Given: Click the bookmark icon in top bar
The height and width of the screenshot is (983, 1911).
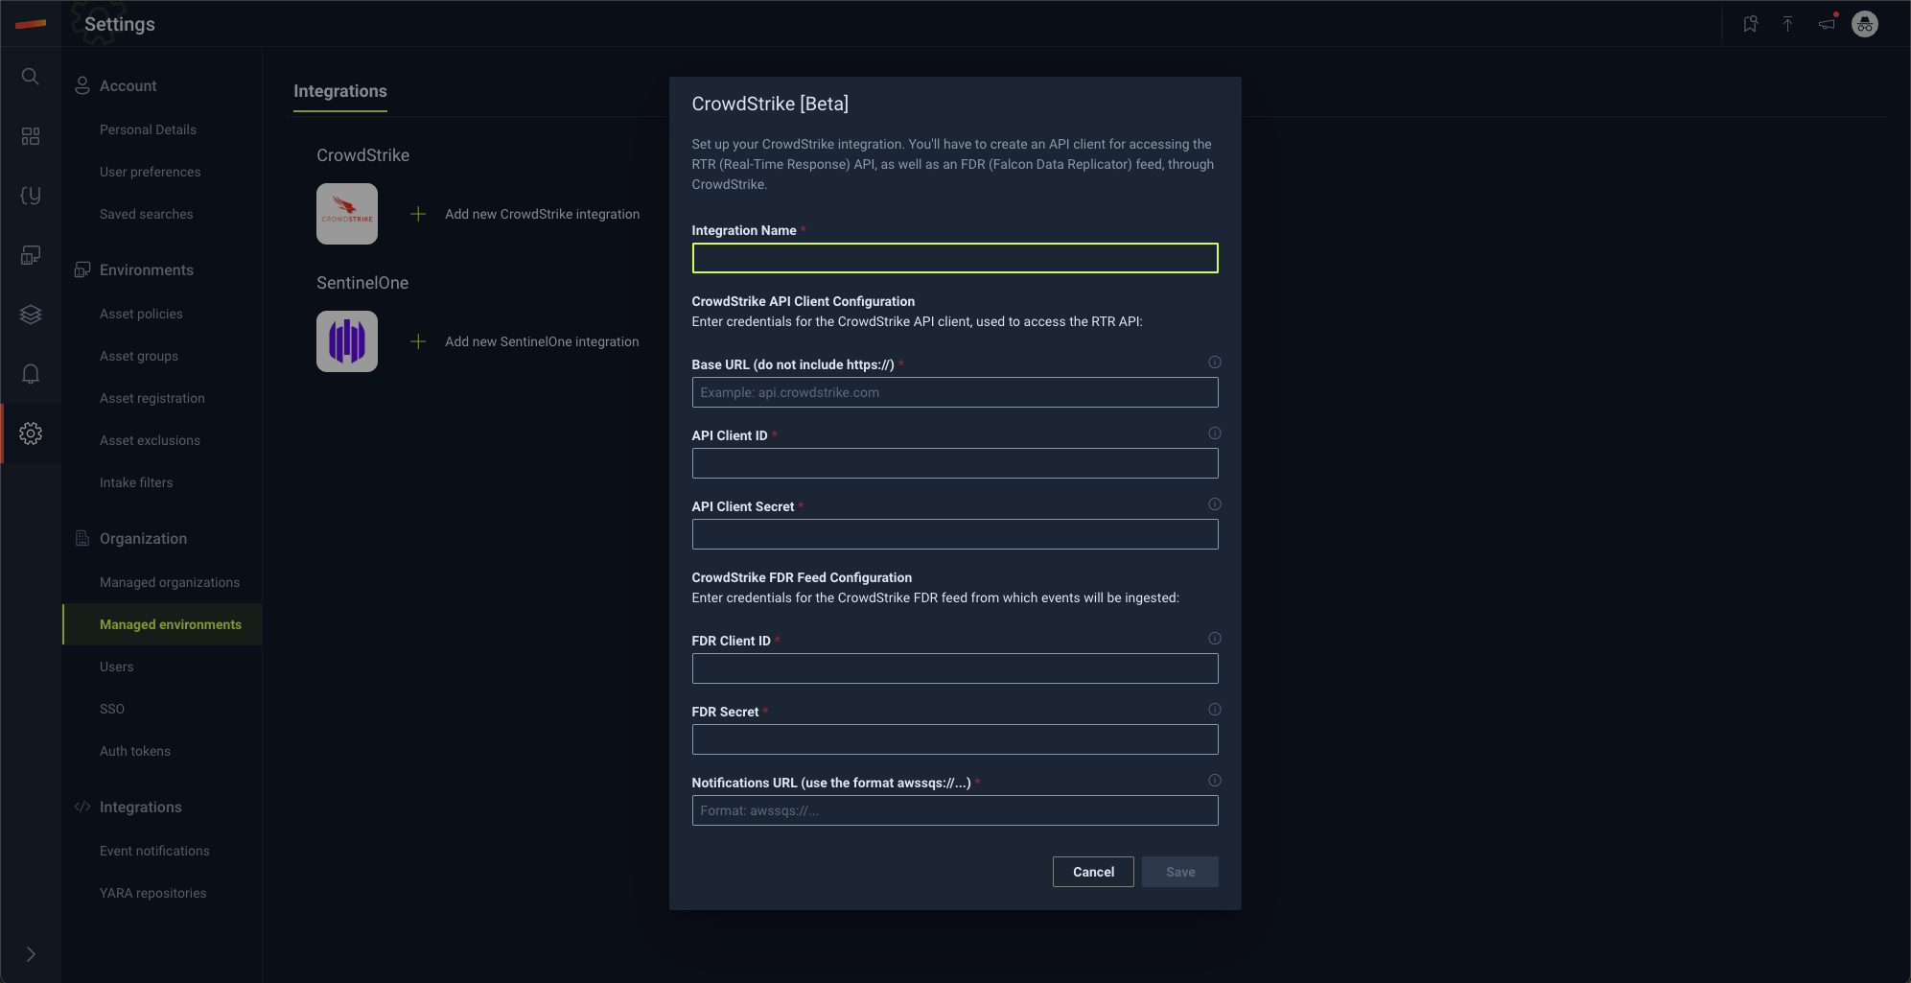Looking at the screenshot, I should pos(1750,24).
